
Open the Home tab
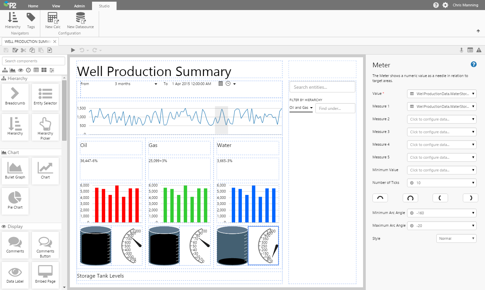[33, 6]
